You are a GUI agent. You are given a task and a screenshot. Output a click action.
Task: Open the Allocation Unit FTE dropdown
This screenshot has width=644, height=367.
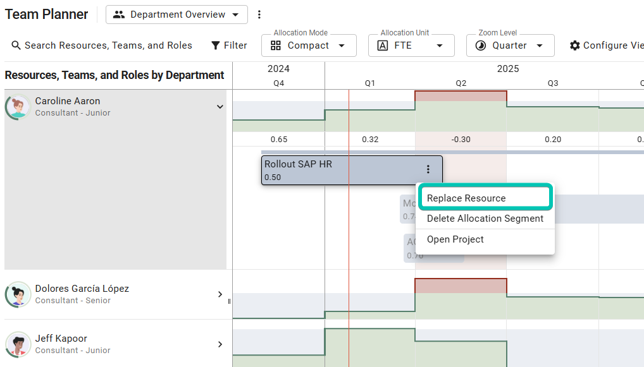click(411, 45)
